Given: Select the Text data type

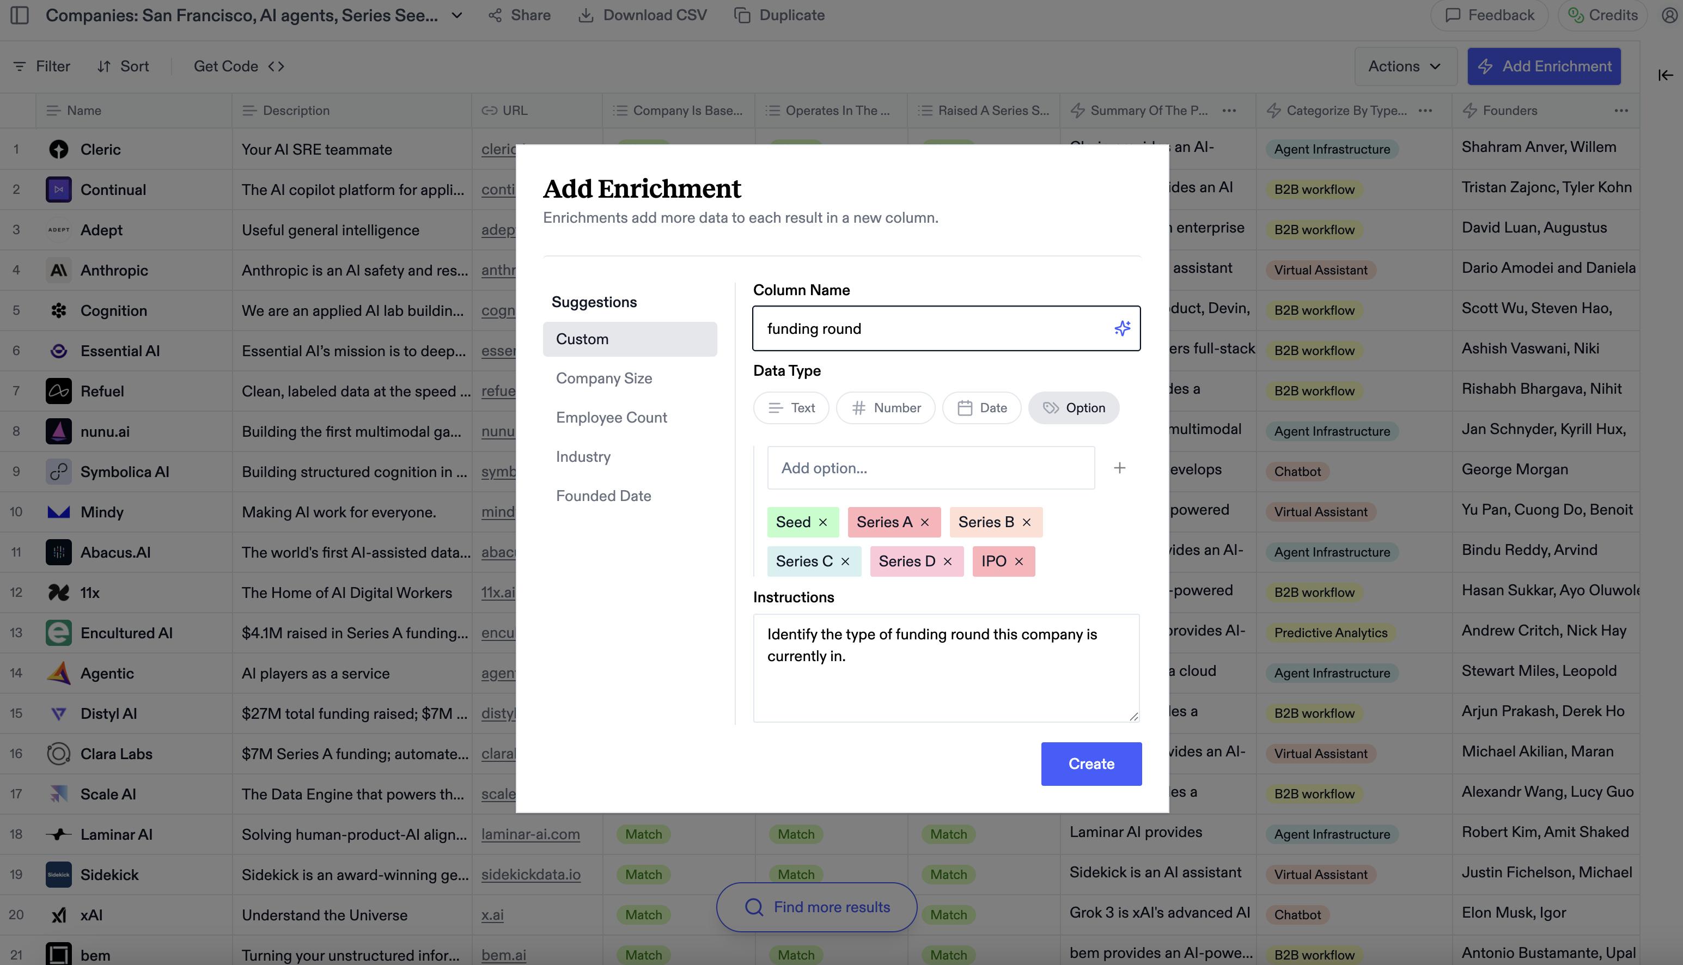Looking at the screenshot, I should coord(791,407).
